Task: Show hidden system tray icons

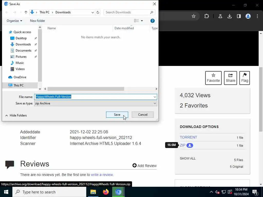Action: (211, 192)
